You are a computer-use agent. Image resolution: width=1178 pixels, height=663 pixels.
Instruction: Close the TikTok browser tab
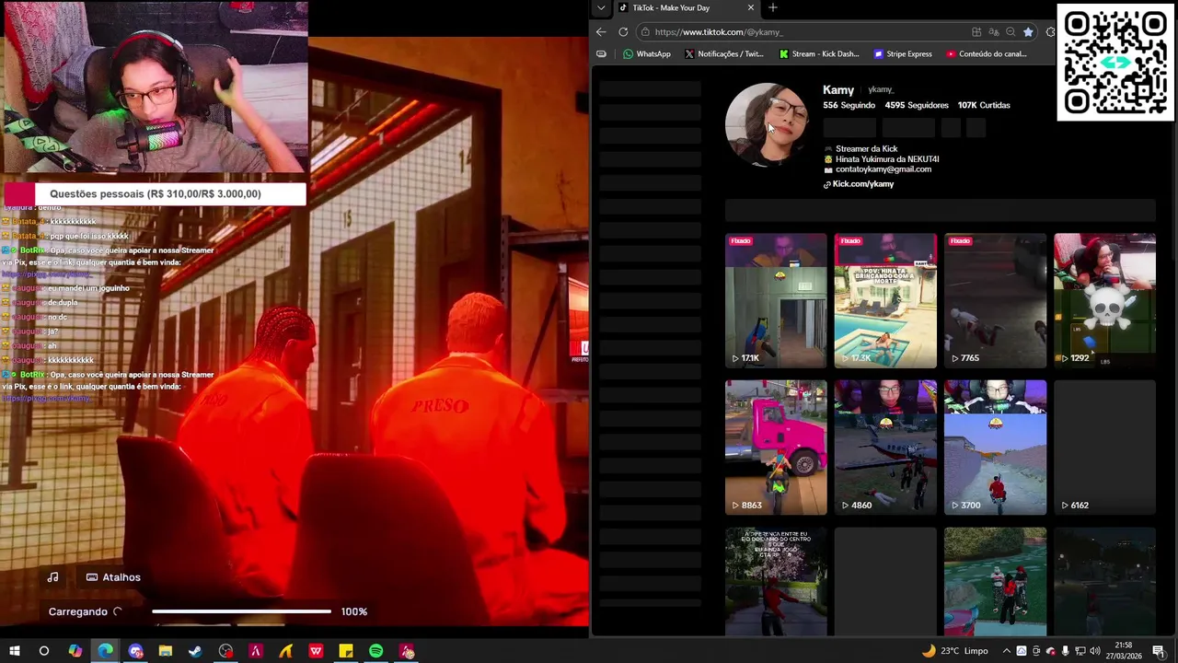tap(750, 7)
